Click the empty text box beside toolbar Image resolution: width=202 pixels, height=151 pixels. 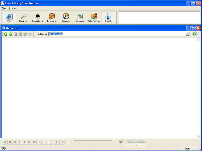[159, 17]
